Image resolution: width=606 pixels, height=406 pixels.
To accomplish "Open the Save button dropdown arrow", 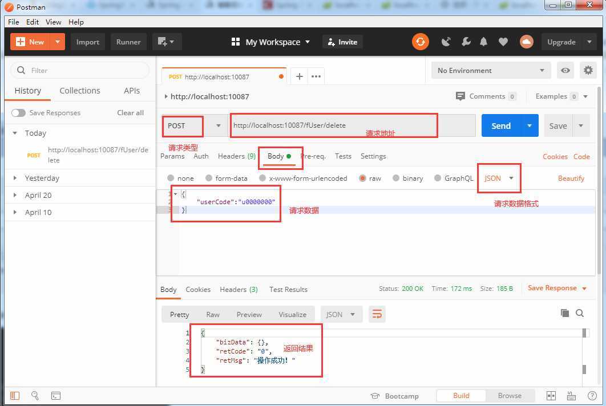I will [581, 125].
